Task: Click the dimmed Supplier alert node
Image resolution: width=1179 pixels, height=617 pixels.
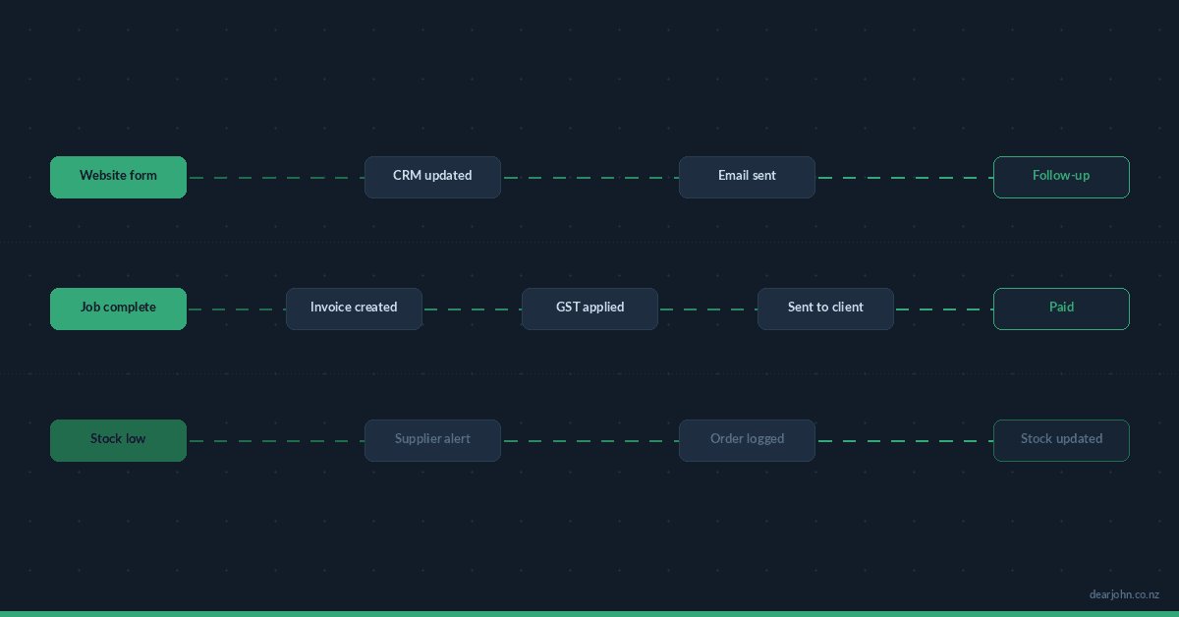Action: tap(432, 439)
